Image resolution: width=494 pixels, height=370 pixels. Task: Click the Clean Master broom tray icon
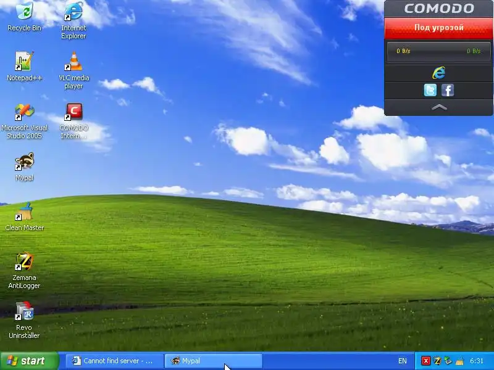pyautogui.click(x=459, y=361)
